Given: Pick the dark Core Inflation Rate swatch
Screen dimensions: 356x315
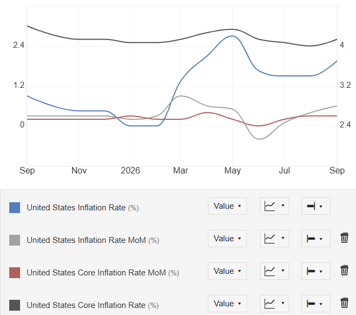Looking at the screenshot, I should click(15, 305).
